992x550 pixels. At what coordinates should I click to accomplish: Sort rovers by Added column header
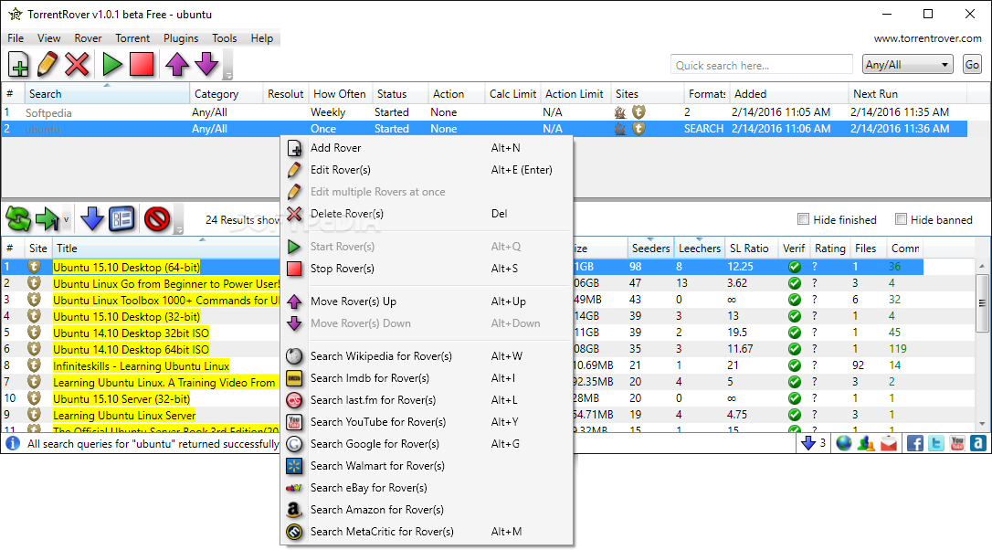pos(789,94)
